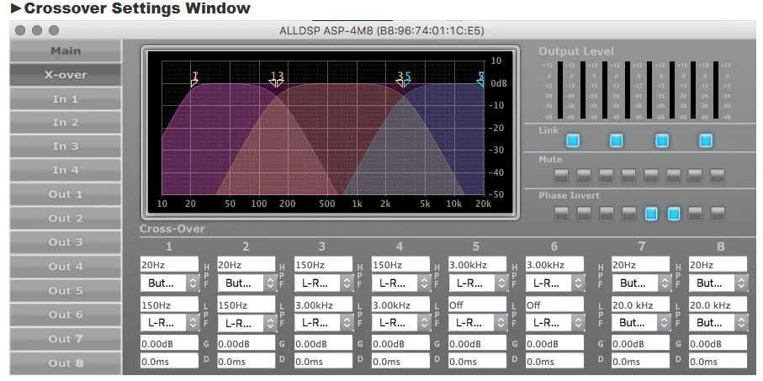The height and width of the screenshot is (381, 763).
Task: Go to the Out 4 tab
Action: [x=66, y=266]
